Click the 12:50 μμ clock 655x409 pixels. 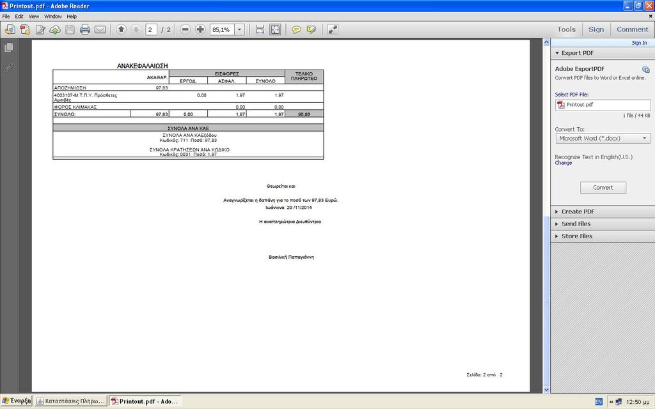[638, 402]
